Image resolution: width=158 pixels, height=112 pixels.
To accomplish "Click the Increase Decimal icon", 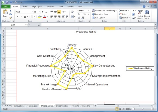I will (79, 18).
